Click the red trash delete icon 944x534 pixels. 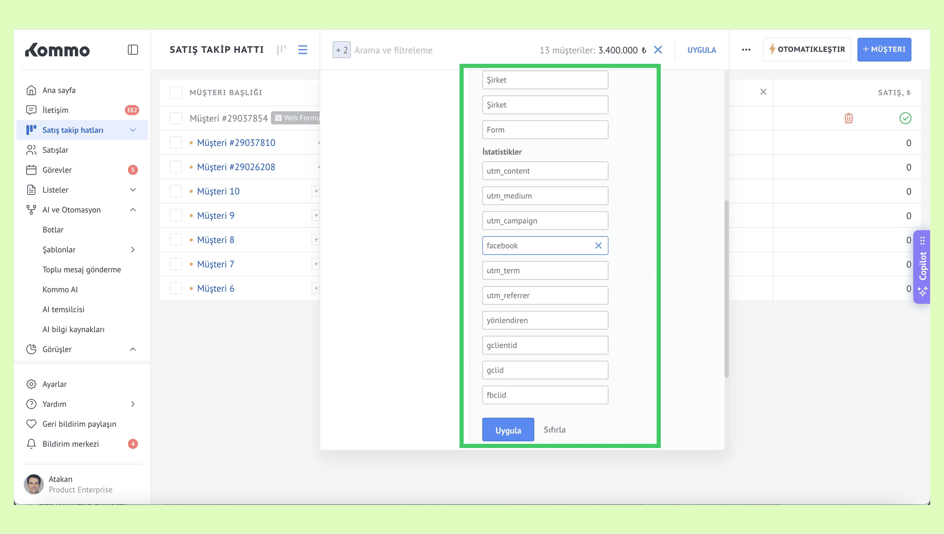click(848, 118)
